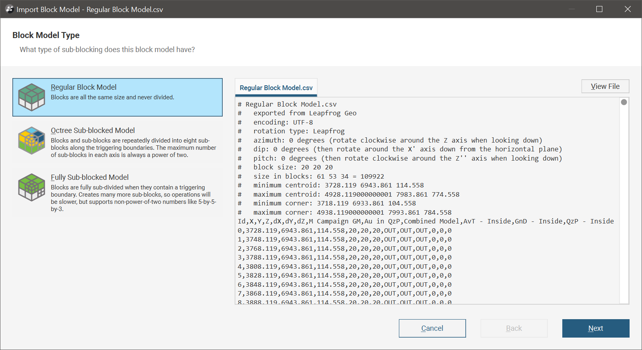Screen dimensions: 642x350
Task: Choose the Octree Sub-blocked Model title
Action: [93, 131]
